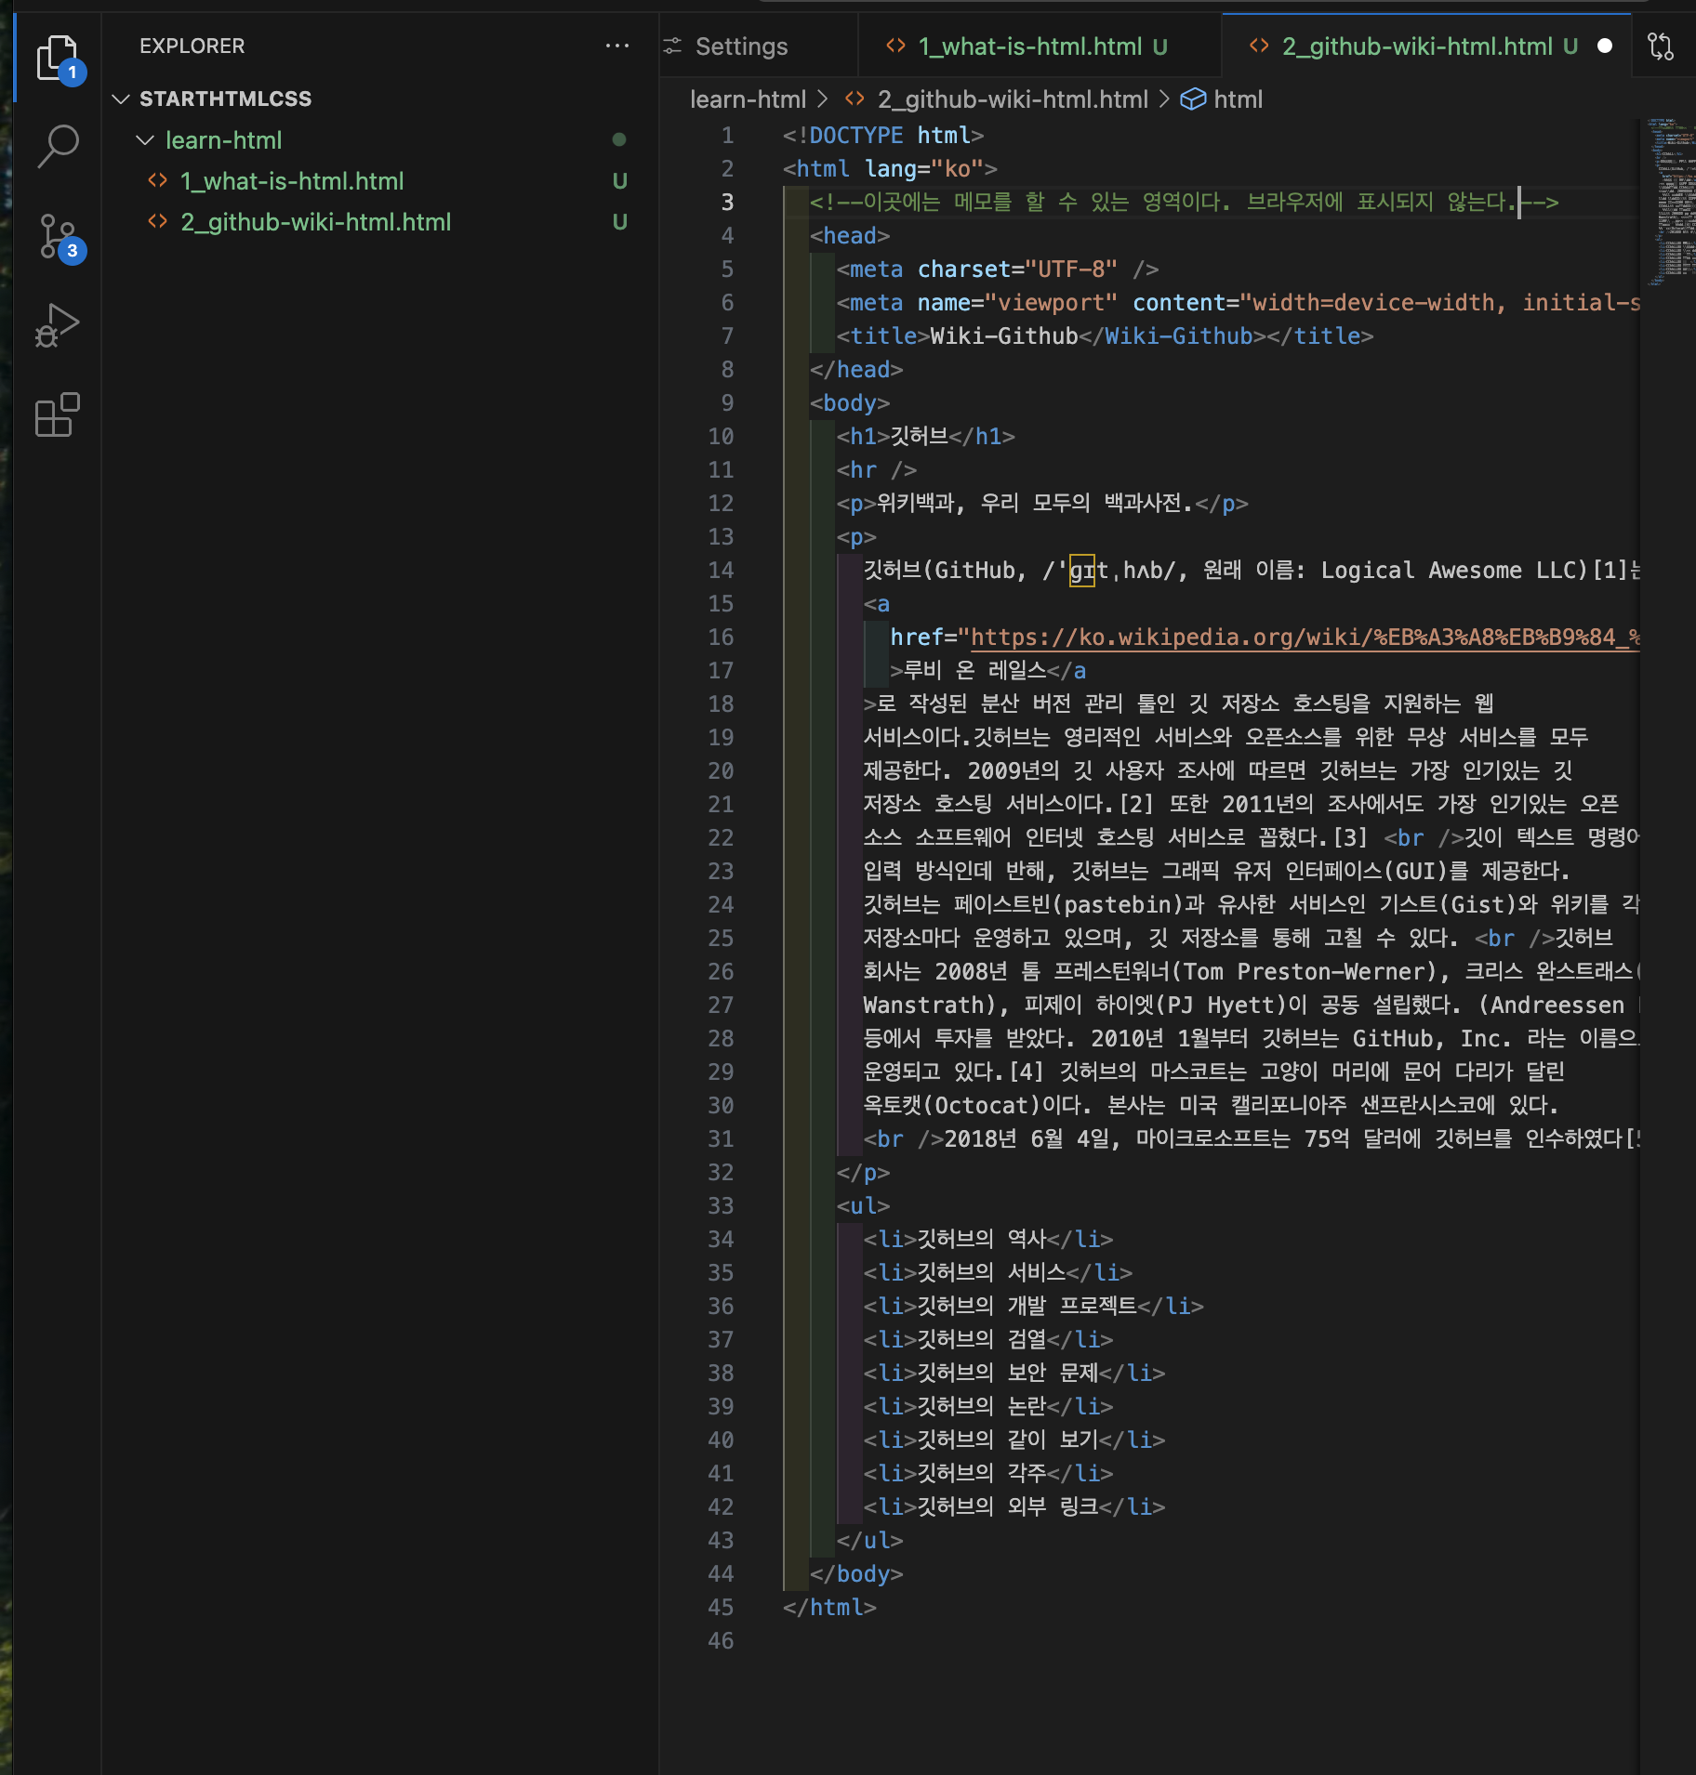The width and height of the screenshot is (1696, 1775).
Task: Click the 깃허브의 같이 보기 list item
Action: pyautogui.click(x=1014, y=1440)
